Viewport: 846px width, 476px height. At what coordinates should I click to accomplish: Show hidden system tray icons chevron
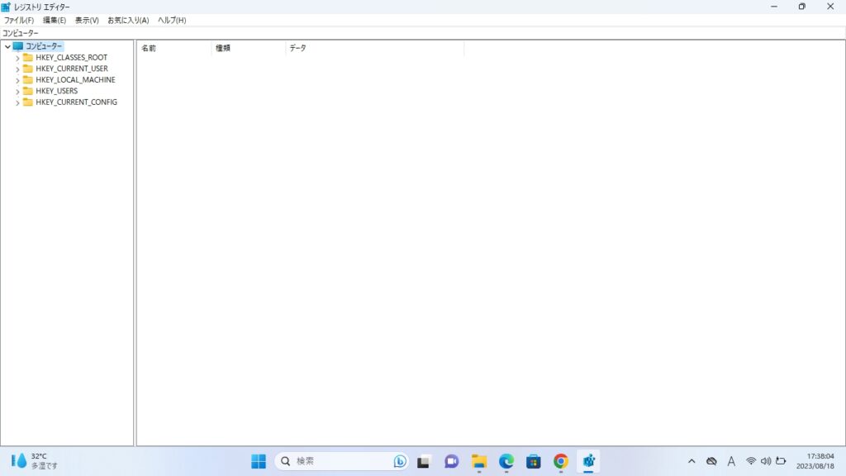point(692,461)
